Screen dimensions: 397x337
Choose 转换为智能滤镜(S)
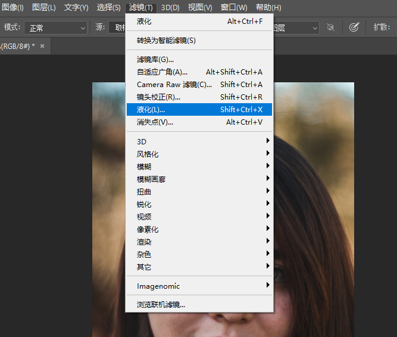(199, 41)
